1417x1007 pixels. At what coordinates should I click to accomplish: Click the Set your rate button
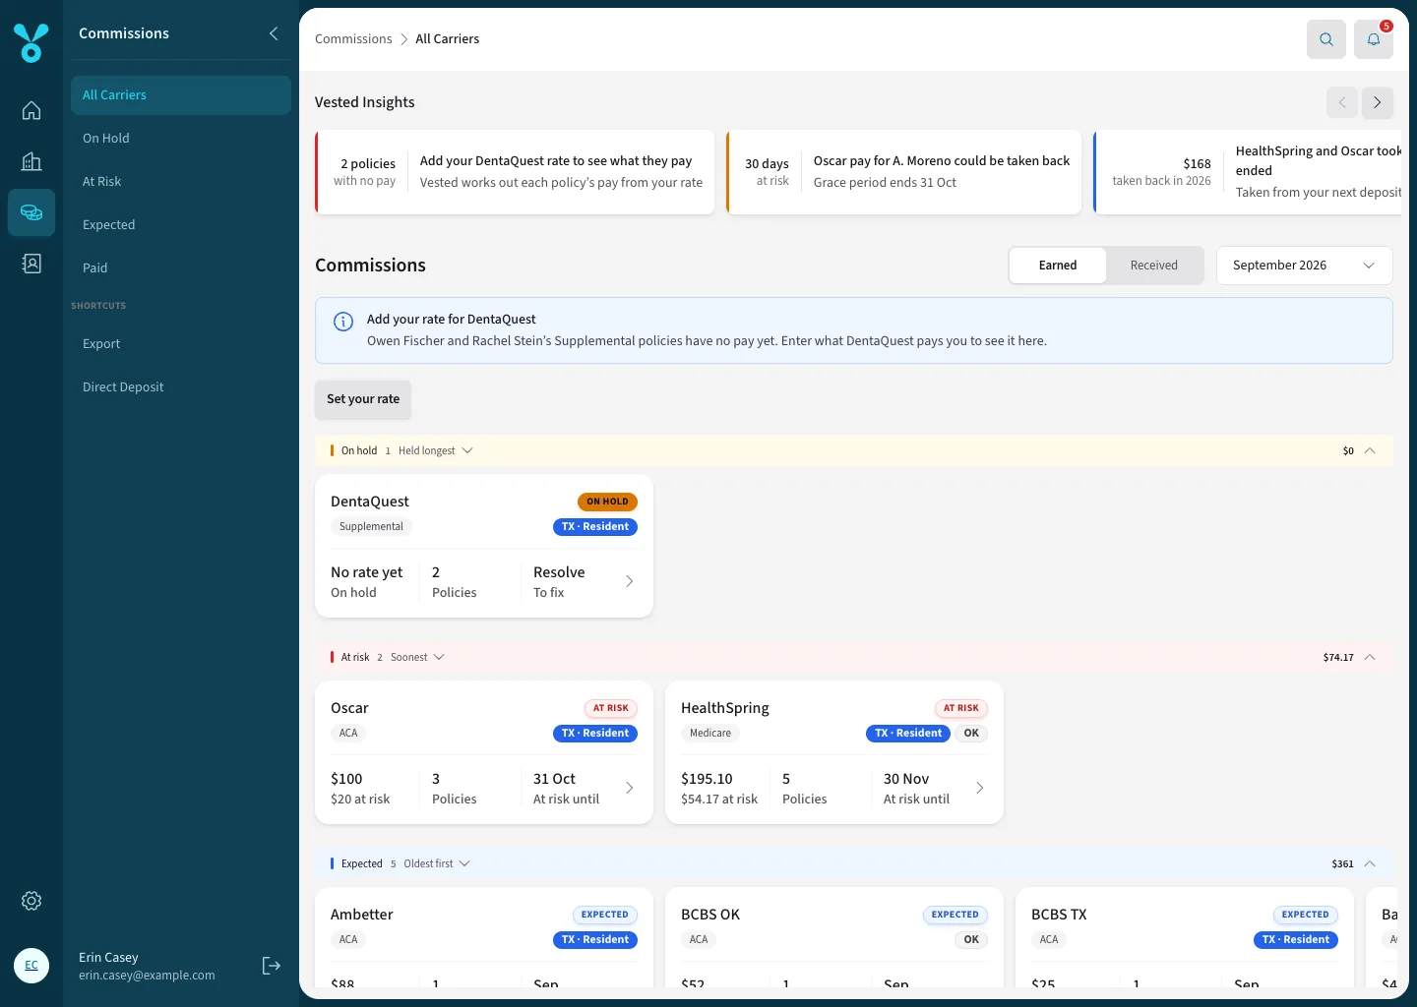(x=363, y=399)
